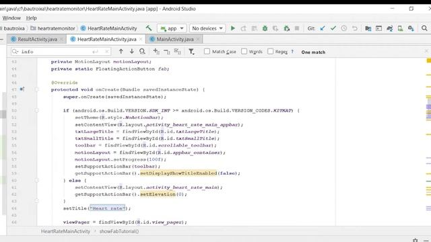Enable Match Case checkbox

coord(207,51)
